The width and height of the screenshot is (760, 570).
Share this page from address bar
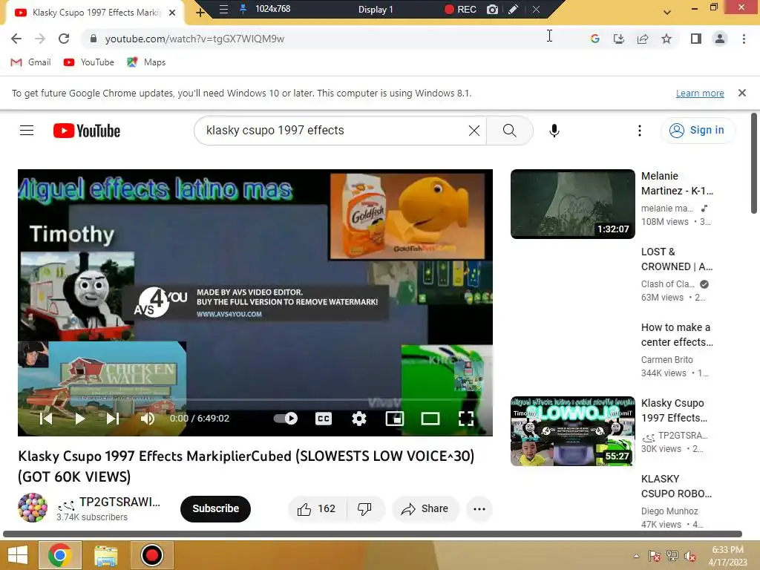642,39
